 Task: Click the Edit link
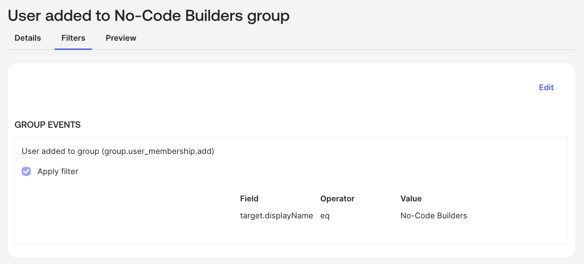[x=546, y=88]
